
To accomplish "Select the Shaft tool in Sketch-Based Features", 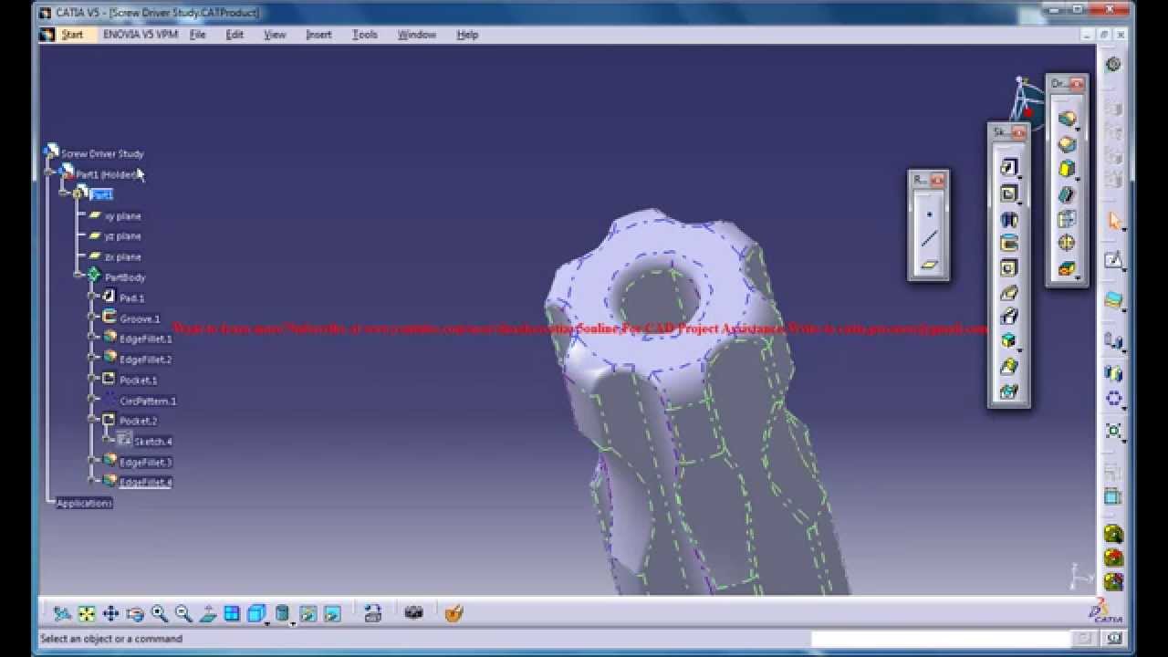I will tap(1008, 219).
